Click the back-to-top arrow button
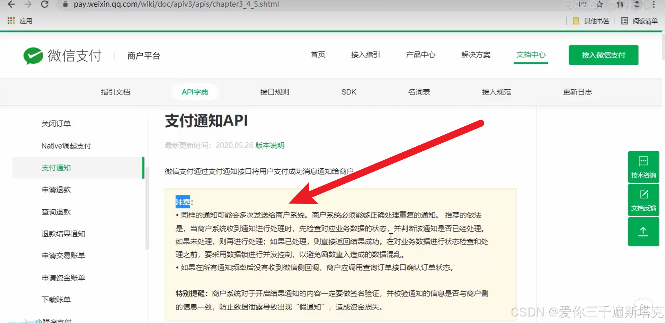This screenshot has height=323, width=665. point(644,231)
